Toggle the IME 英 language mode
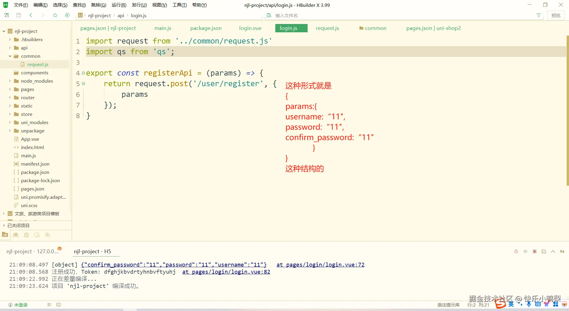The width and height of the screenshot is (569, 311). [511, 304]
